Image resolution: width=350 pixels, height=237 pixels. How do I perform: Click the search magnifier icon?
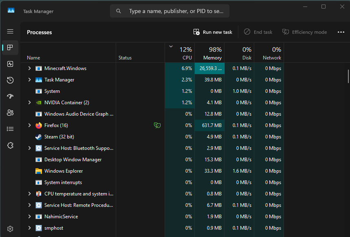tap(119, 11)
